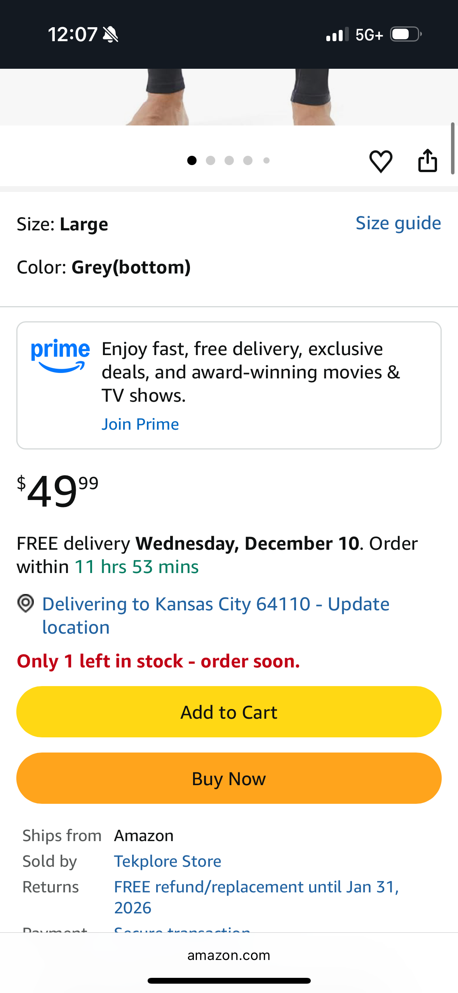
Task: Tap the battery indicator icon
Action: click(x=406, y=35)
